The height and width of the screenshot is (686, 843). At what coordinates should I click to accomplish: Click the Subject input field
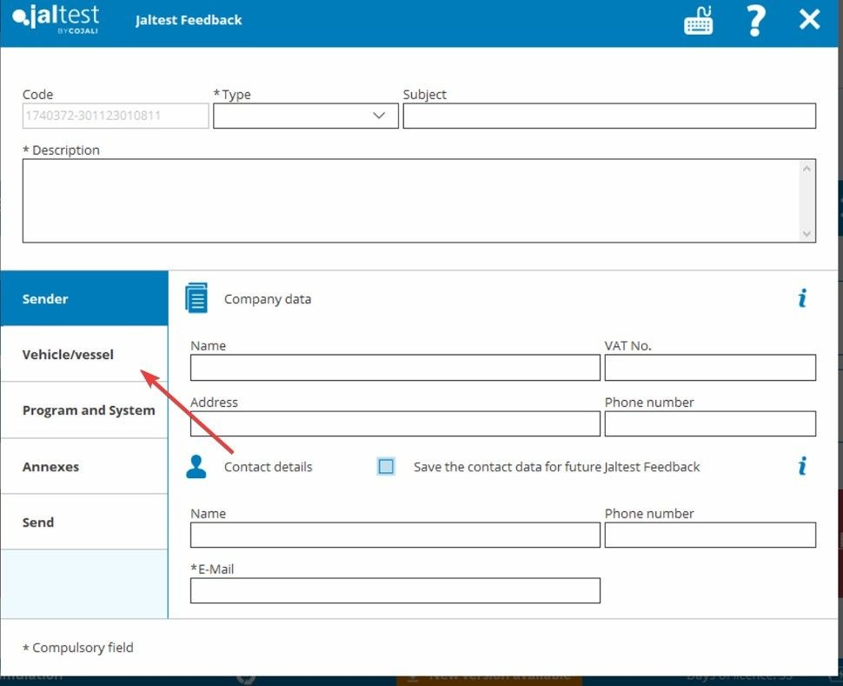coord(609,116)
